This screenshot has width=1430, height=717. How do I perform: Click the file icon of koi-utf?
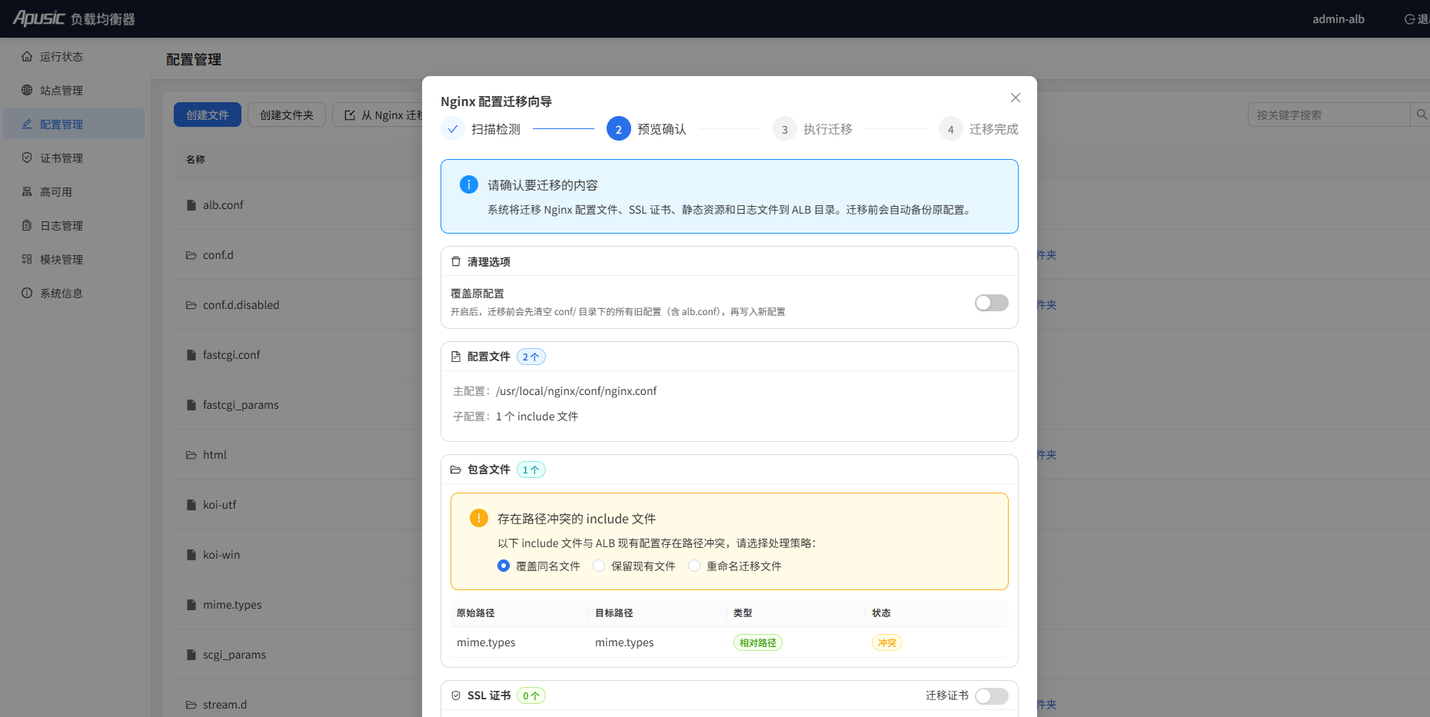point(191,505)
